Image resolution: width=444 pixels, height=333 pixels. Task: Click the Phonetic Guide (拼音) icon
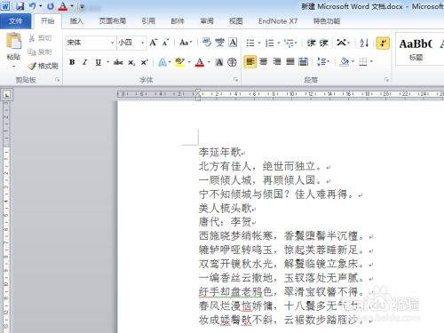tap(219, 43)
